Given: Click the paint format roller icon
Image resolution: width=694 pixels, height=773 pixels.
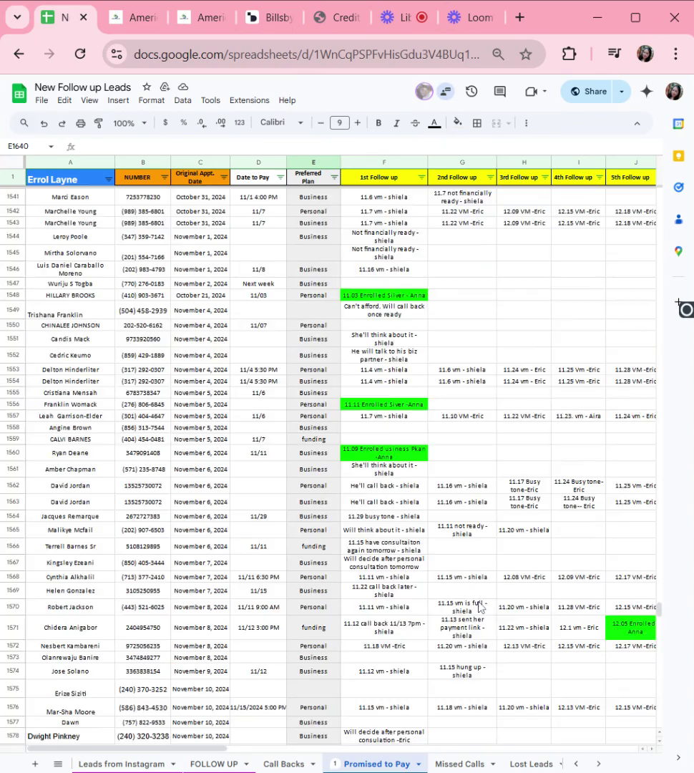Looking at the screenshot, I should 99,123.
